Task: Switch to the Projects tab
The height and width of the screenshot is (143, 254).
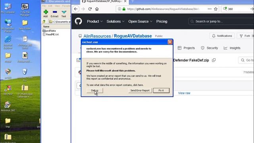Action: pos(186,48)
